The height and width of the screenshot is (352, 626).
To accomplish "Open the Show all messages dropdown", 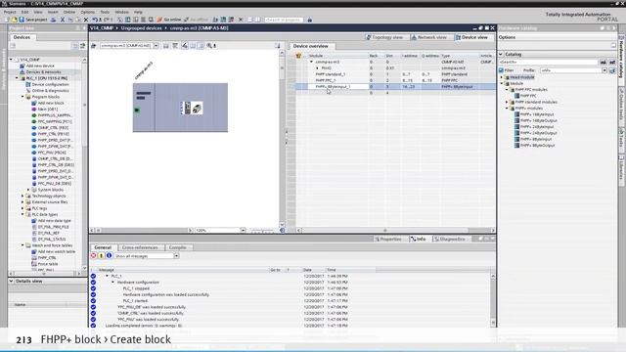I will (176, 256).
